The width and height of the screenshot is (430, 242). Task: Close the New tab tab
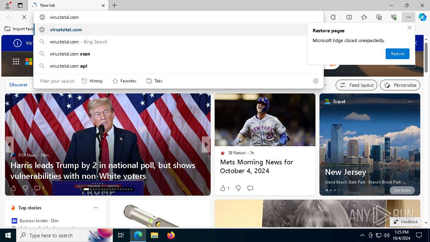click(x=103, y=5)
